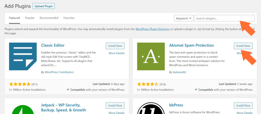The width and height of the screenshot is (261, 114).
Task: Click the Classic Editor plugin icon
Action: click(23, 57)
